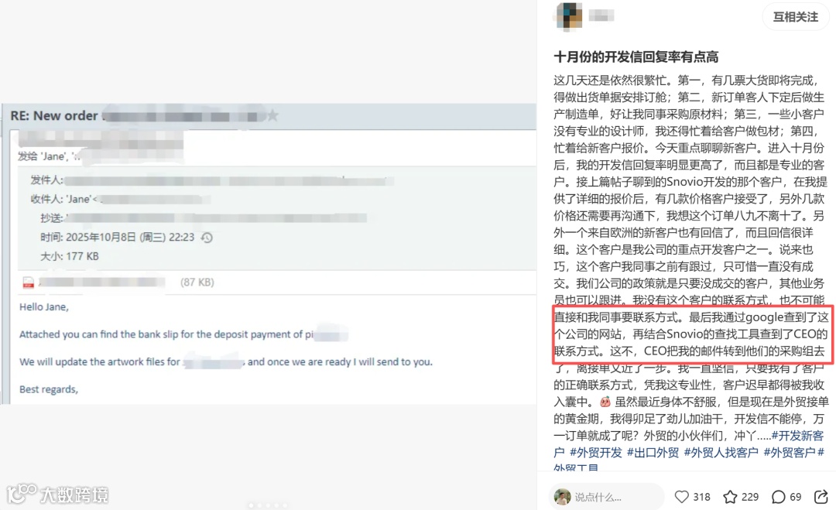
Task: Open hashtag #外贸客户
Action: (x=790, y=453)
